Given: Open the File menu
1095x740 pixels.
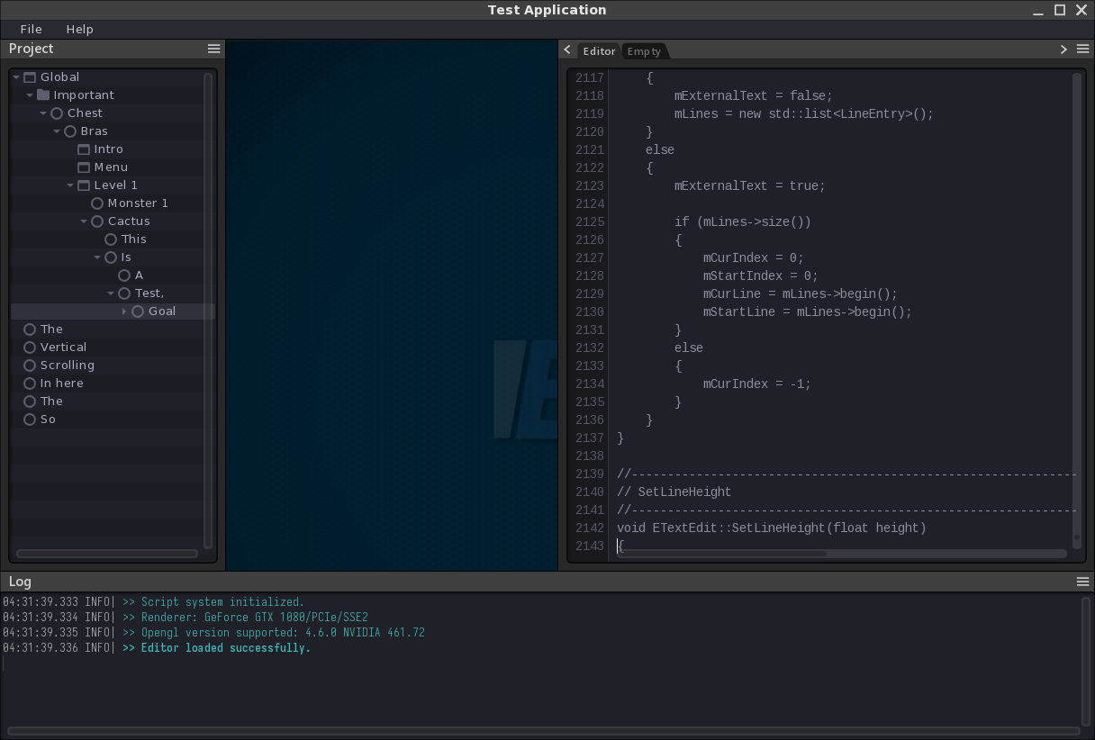Looking at the screenshot, I should [32, 29].
